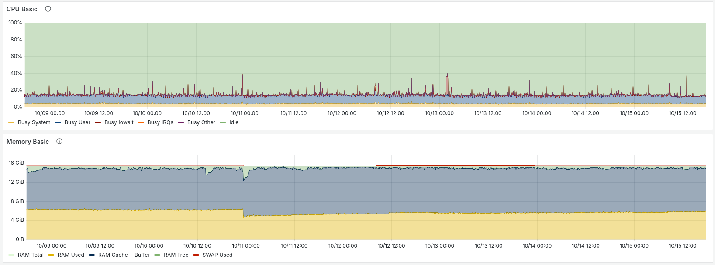Click the 100% label on CPU axis
This screenshot has width=715, height=265.
[15, 23]
